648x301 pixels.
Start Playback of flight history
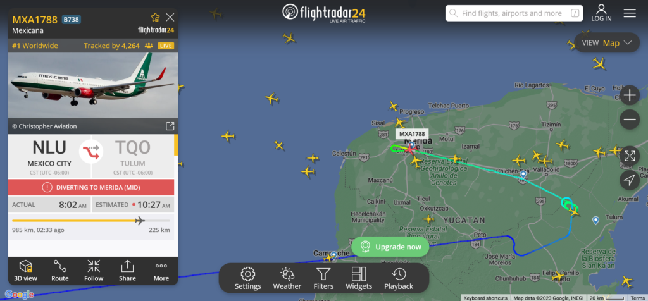[x=399, y=278]
